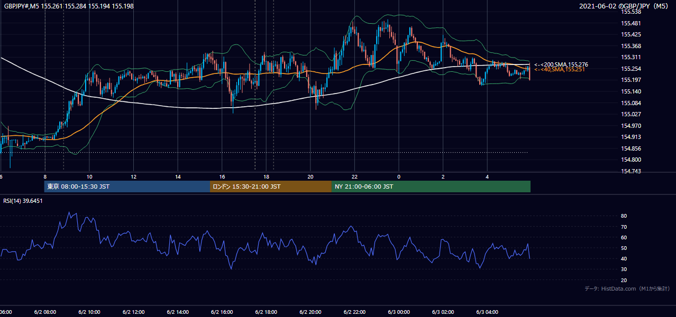
Task: Click price level 155.425 on axis
Action: click(631, 34)
